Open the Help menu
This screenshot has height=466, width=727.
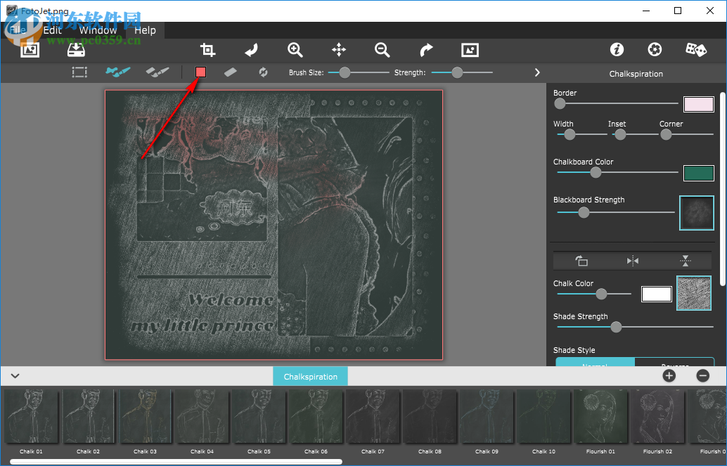145,30
